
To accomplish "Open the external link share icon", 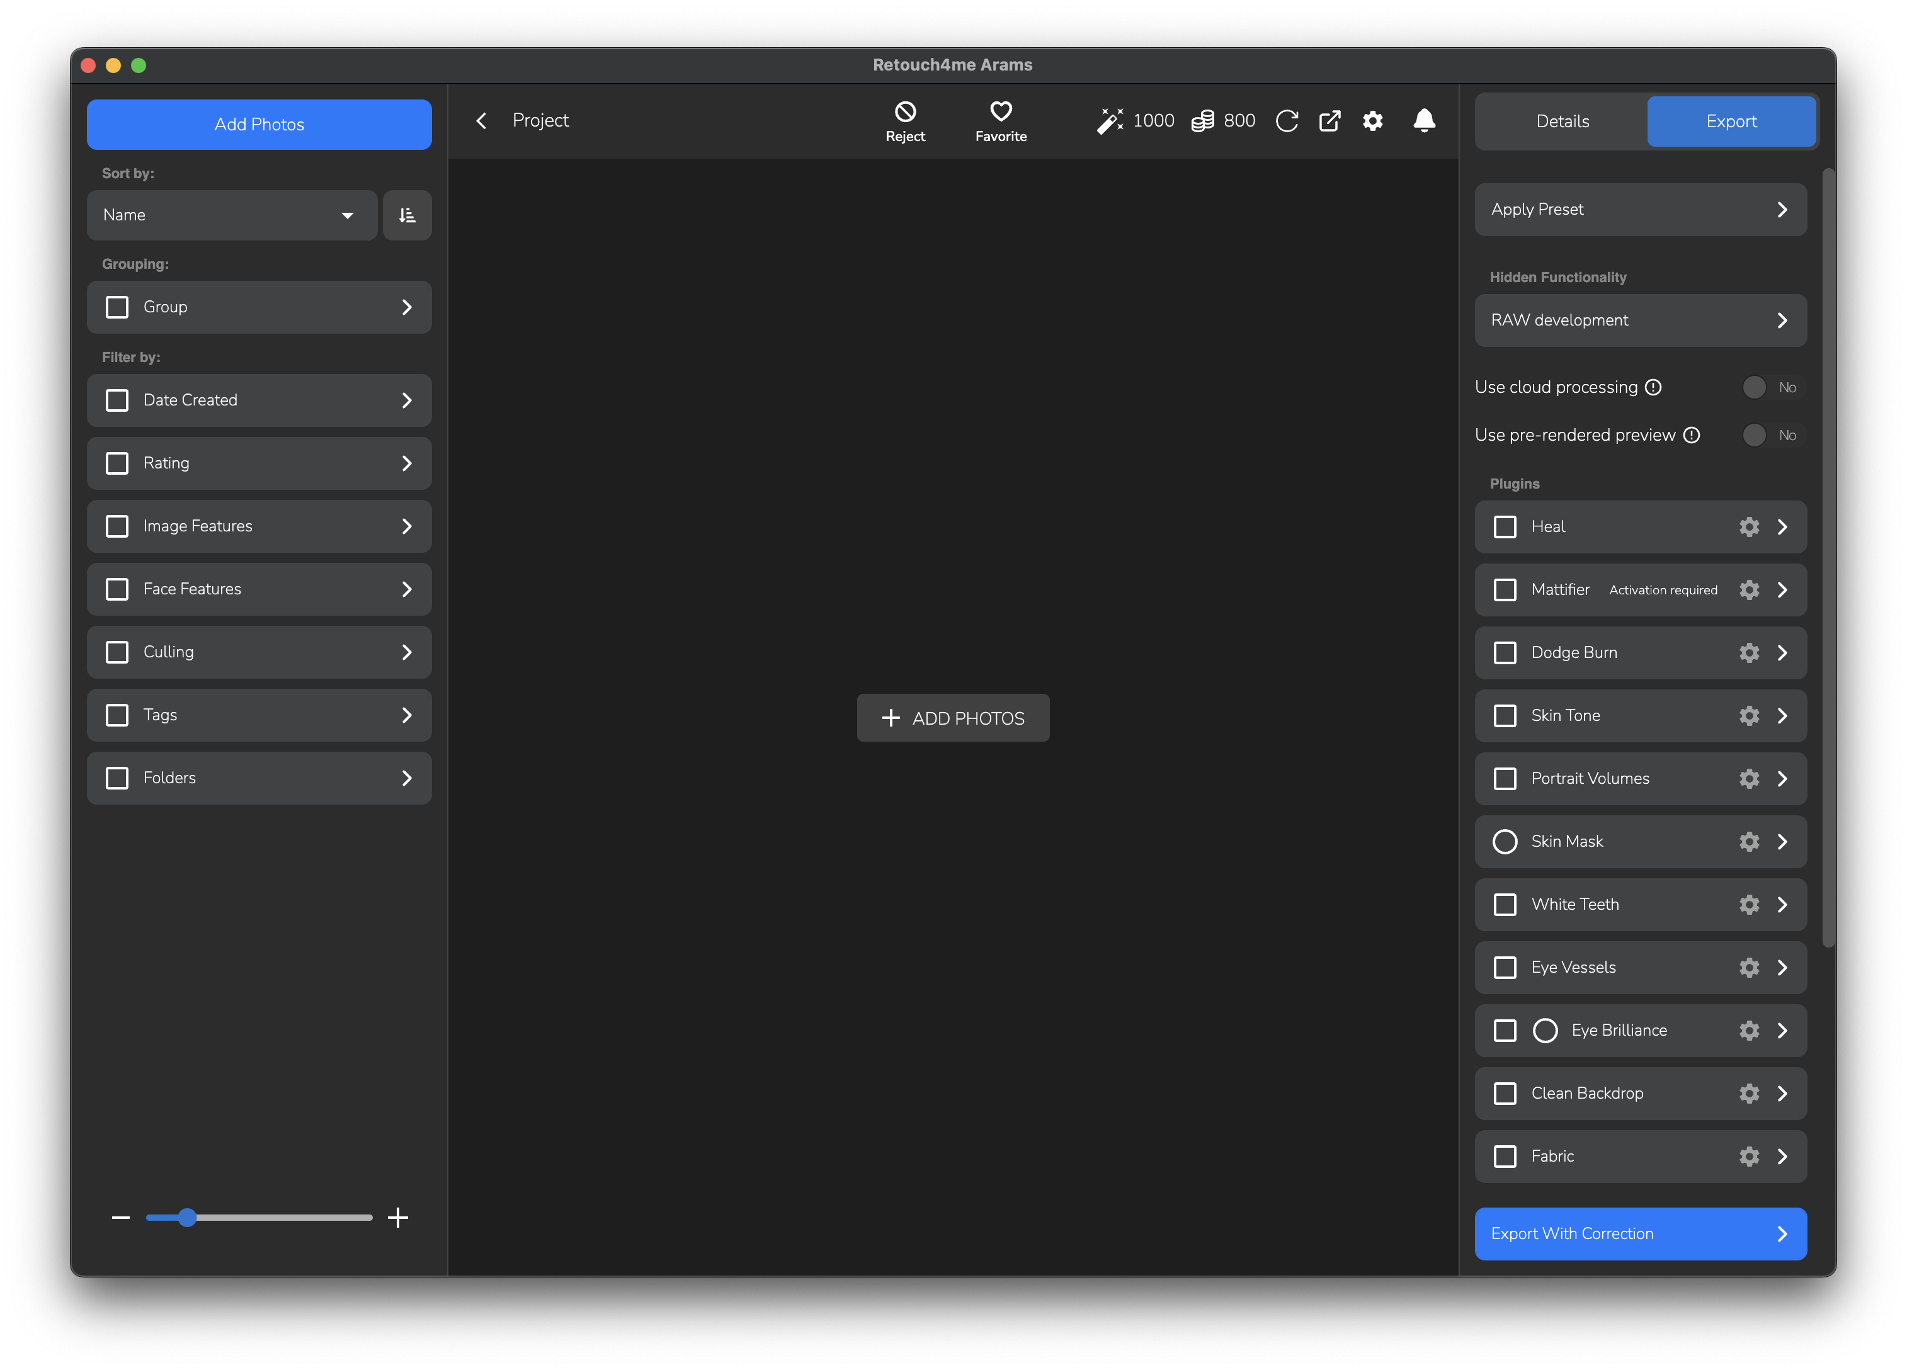I will coord(1329,121).
